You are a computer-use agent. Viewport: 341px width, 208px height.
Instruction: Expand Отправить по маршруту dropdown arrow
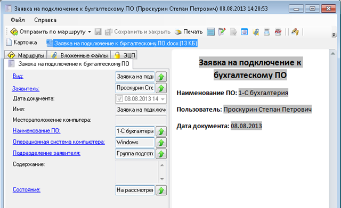90,32
